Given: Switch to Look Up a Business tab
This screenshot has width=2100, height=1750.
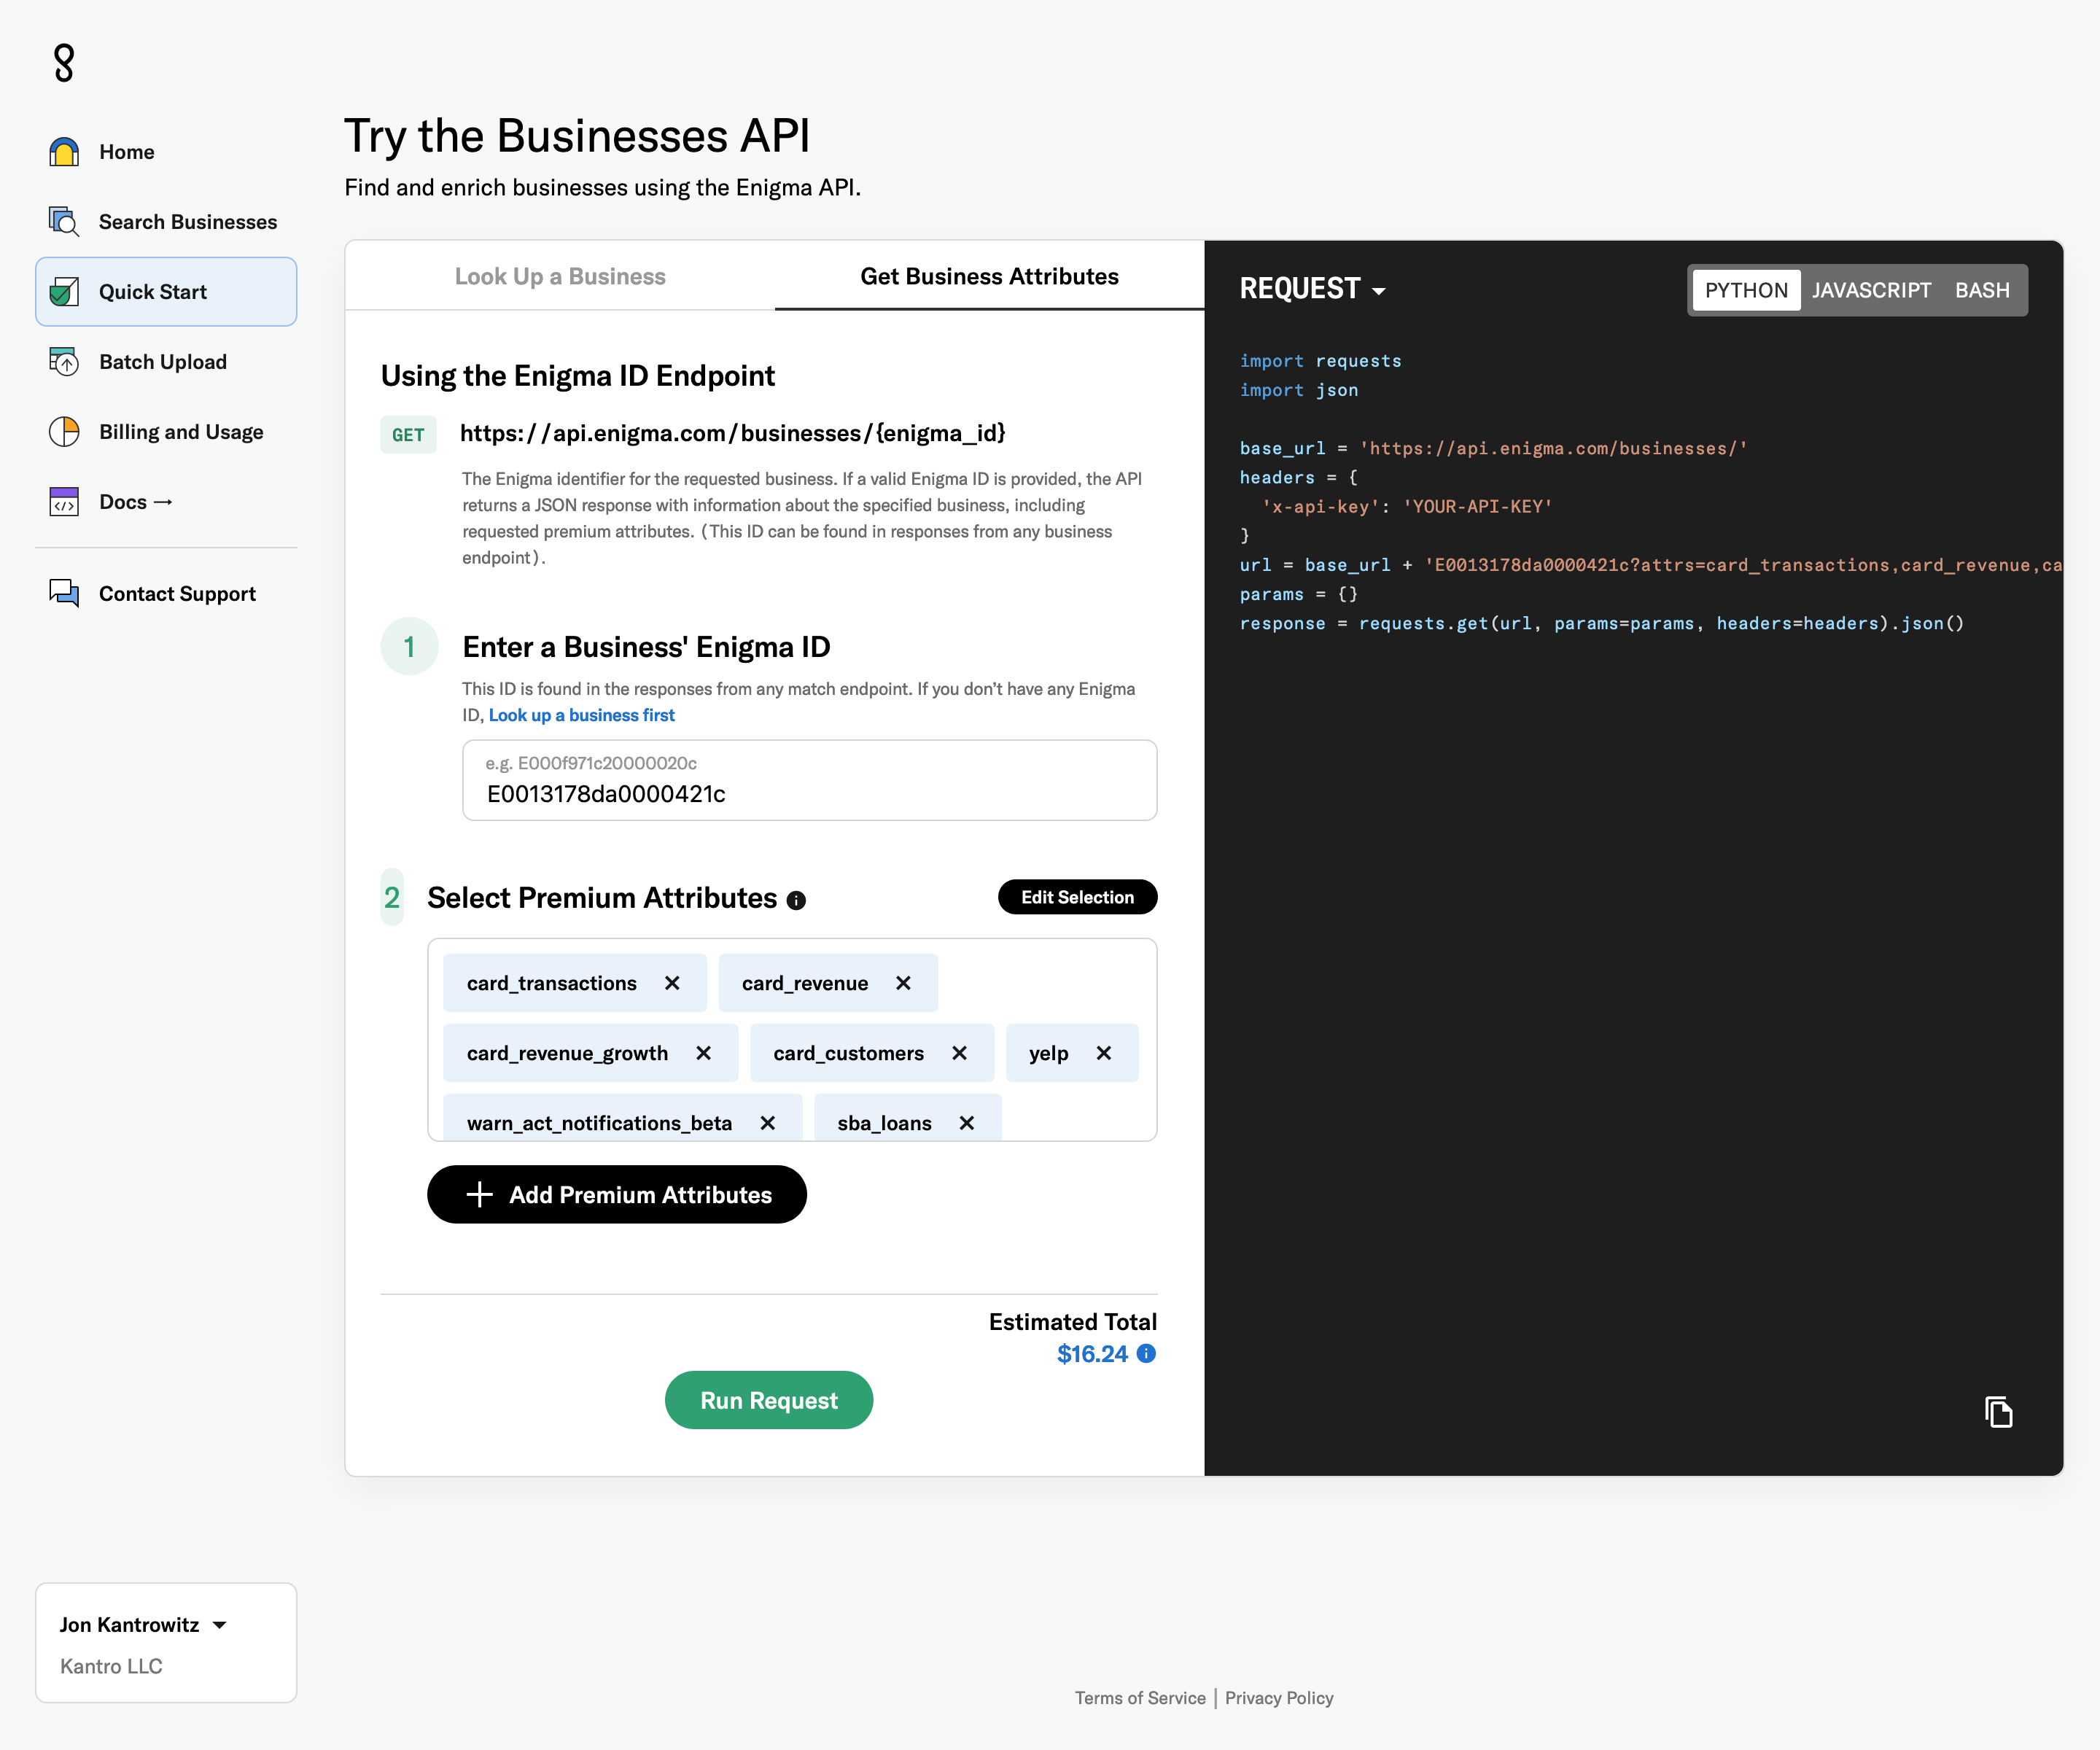Looking at the screenshot, I should point(560,276).
